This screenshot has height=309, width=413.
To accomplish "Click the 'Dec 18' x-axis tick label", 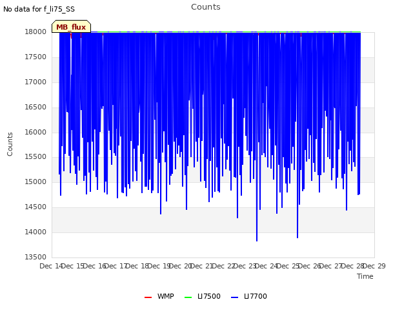I will pos(137,266).
